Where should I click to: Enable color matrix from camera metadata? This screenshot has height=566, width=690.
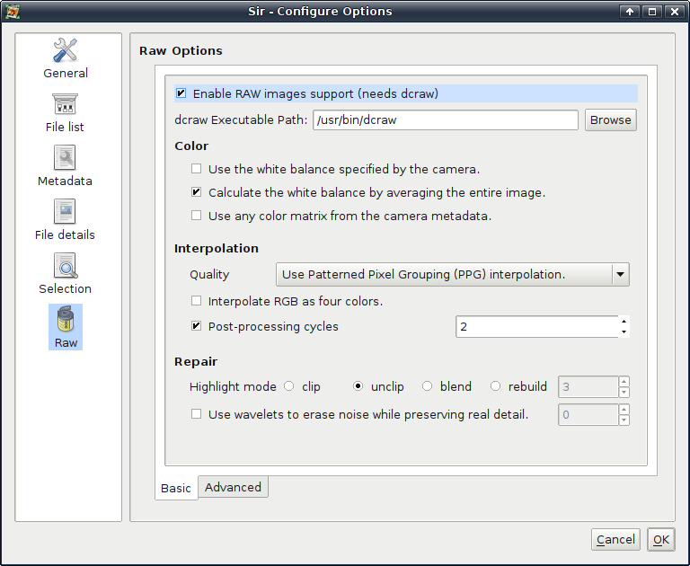(x=196, y=216)
